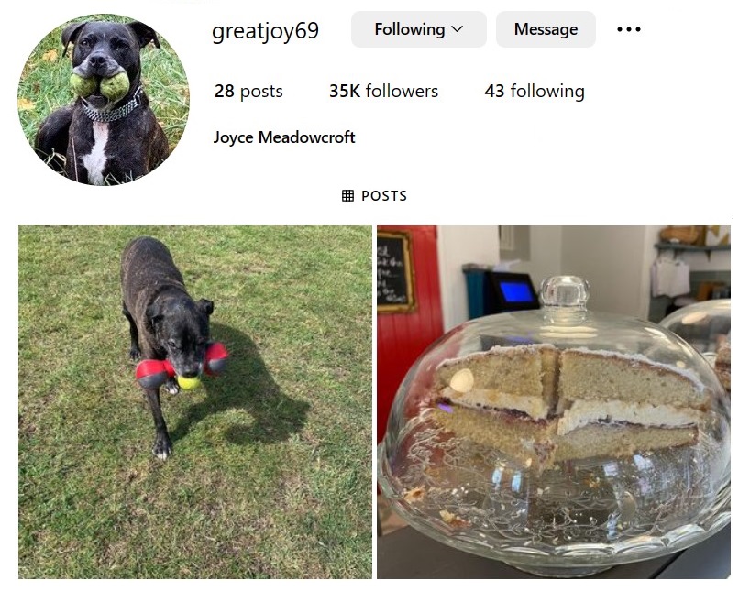Click the posts grid icon

click(347, 195)
